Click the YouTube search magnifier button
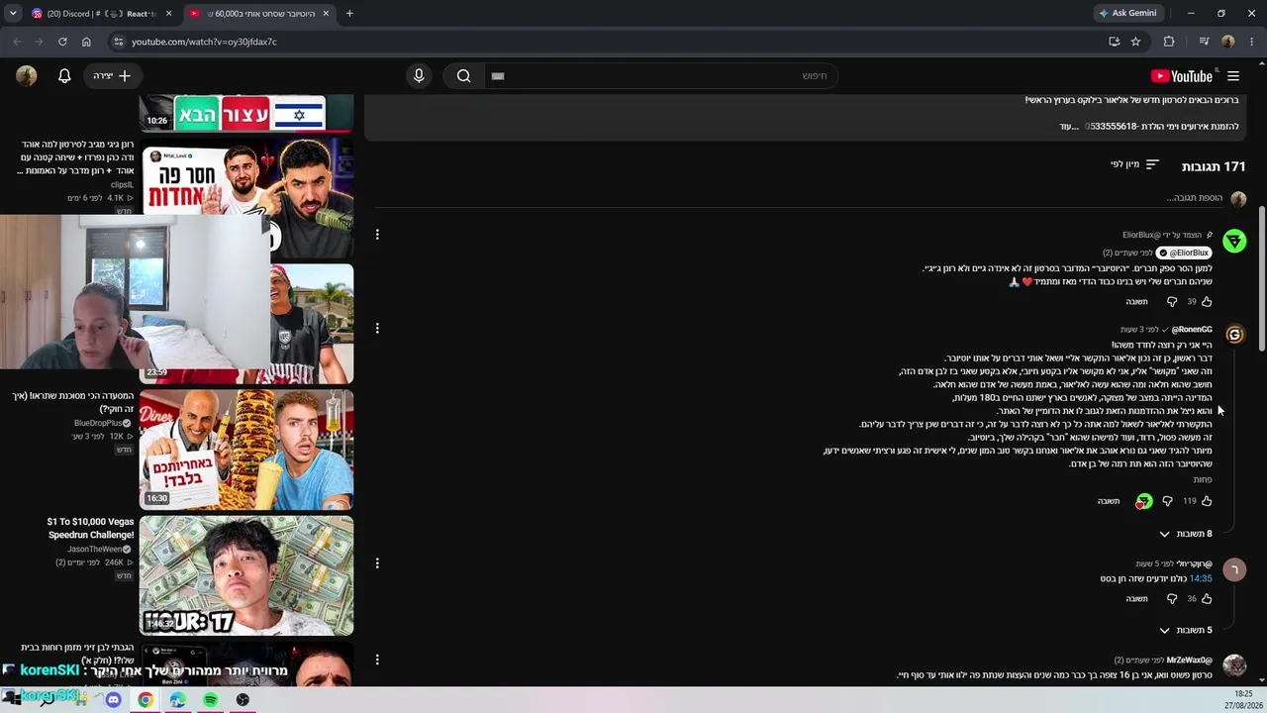Image resolution: width=1267 pixels, height=713 pixels. coord(463,76)
